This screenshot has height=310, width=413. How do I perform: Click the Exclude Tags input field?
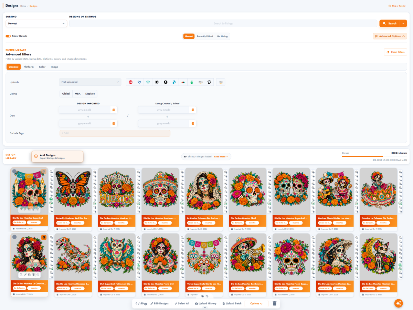[x=115, y=133]
